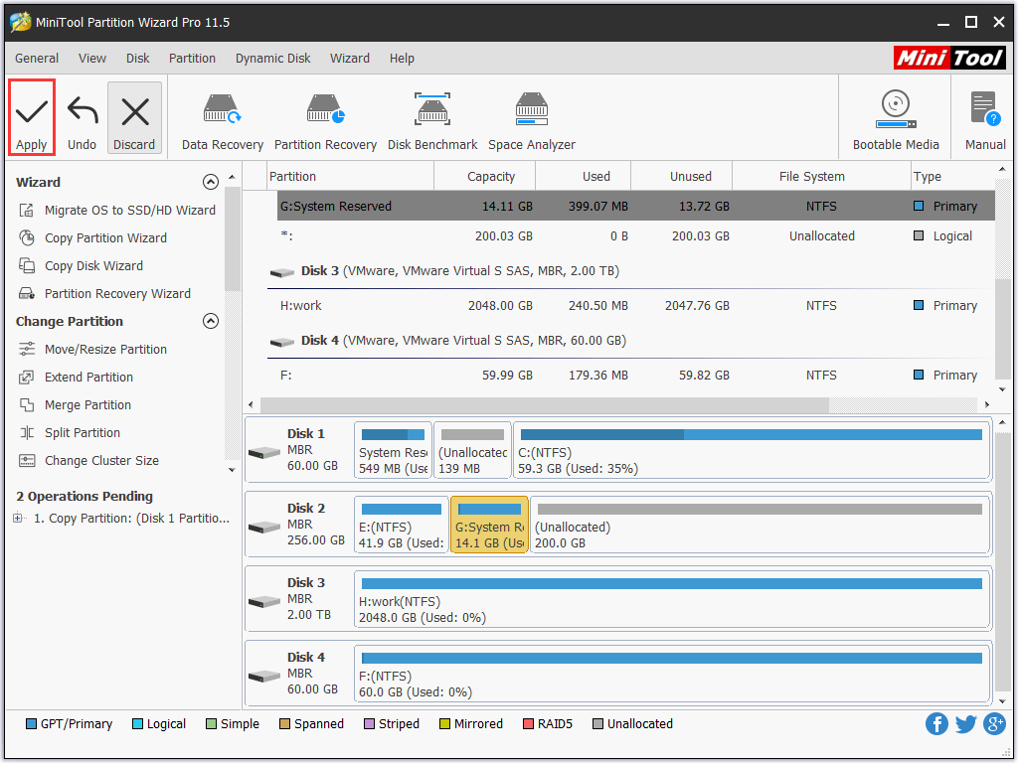Open Space Analyzer tool
This screenshot has width=1018, height=763.
pos(532,121)
